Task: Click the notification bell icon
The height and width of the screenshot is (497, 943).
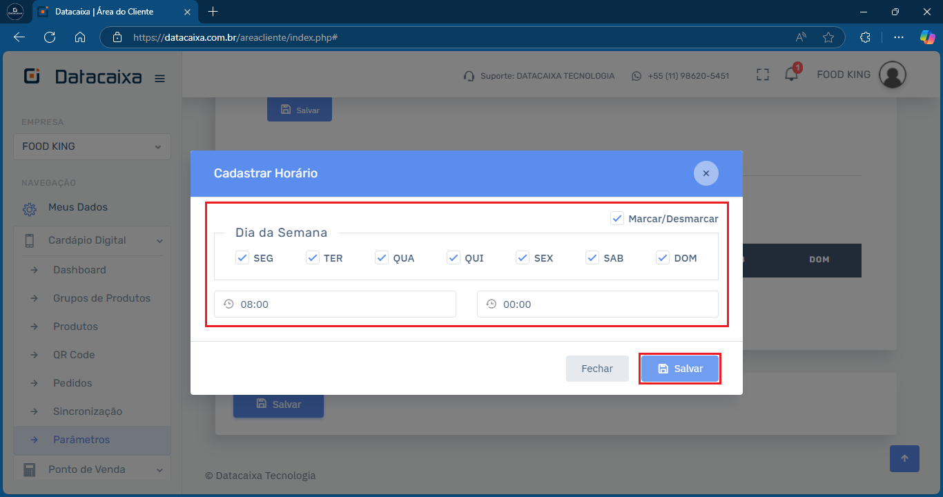Action: click(791, 75)
